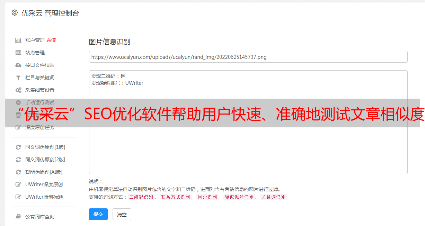The height and width of the screenshot is (226, 425).
Task: Click the edit icon for UWriter深度原创
Action: (x=18, y=184)
